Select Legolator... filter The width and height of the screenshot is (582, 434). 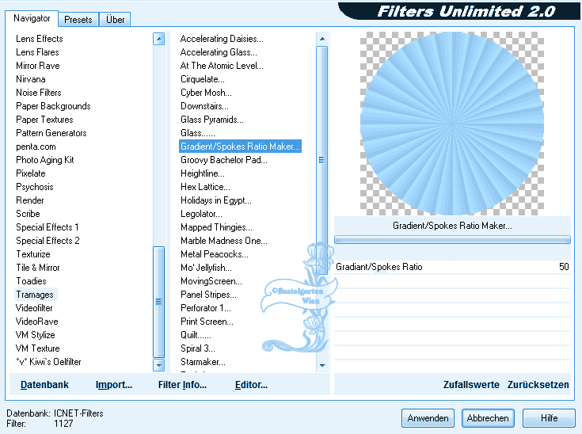202,214
